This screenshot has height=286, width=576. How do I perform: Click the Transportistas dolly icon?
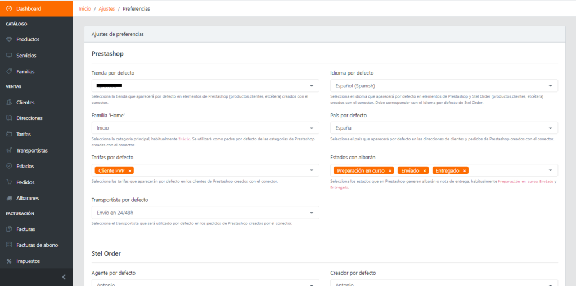point(9,150)
